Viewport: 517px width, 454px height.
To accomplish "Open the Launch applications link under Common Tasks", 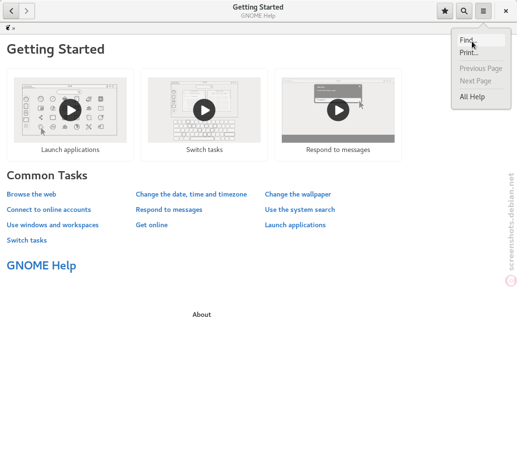I will coord(295,225).
